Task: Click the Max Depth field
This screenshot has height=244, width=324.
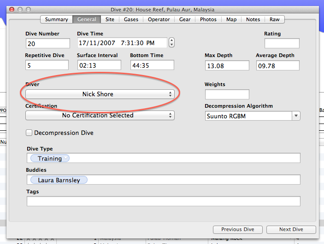Action: (x=226, y=65)
